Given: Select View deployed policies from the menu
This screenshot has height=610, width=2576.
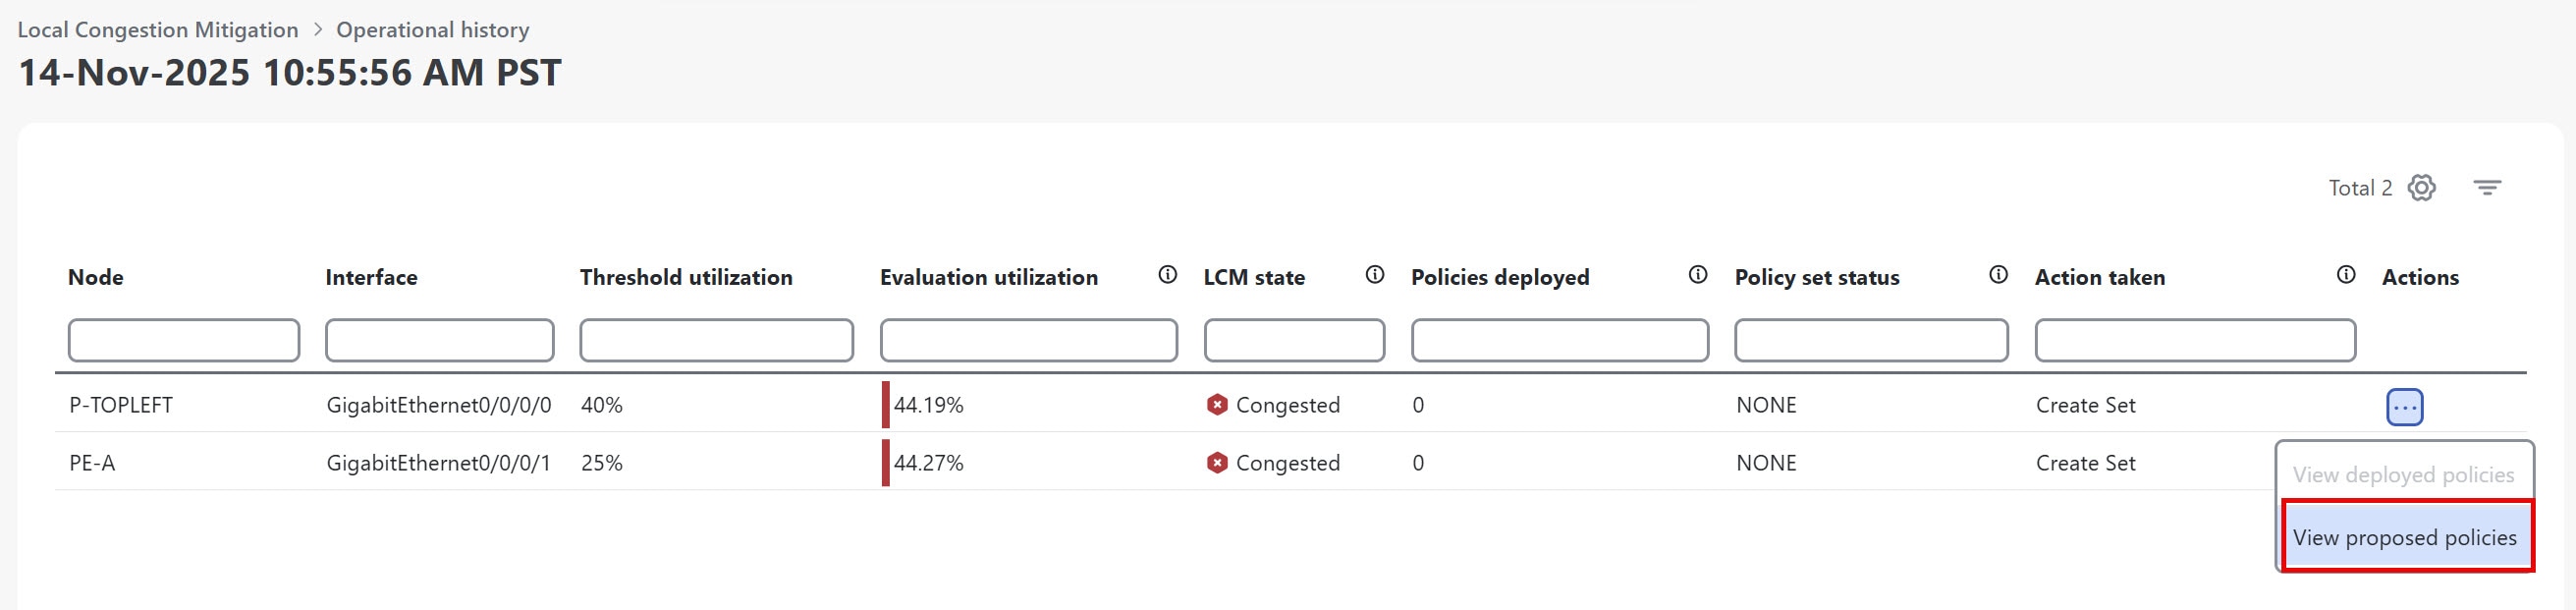Looking at the screenshot, I should [2405, 474].
